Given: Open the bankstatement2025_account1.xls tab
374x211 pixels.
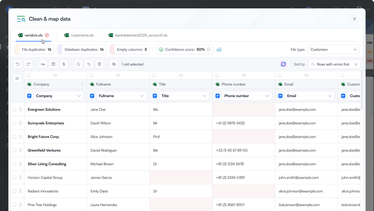Looking at the screenshot, I should coord(138,35).
